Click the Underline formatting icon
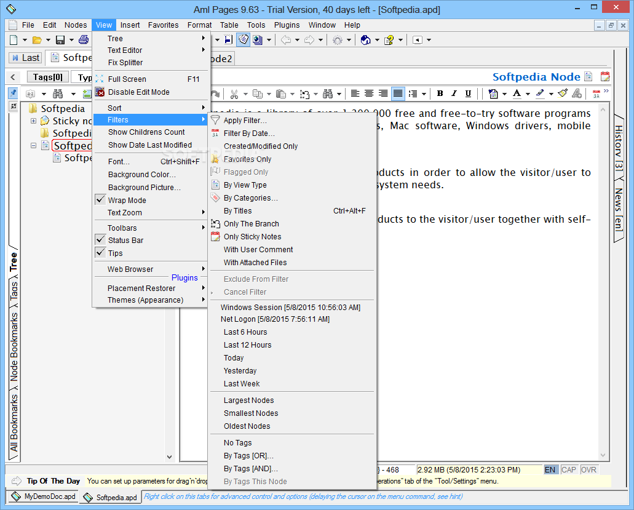 click(x=468, y=94)
